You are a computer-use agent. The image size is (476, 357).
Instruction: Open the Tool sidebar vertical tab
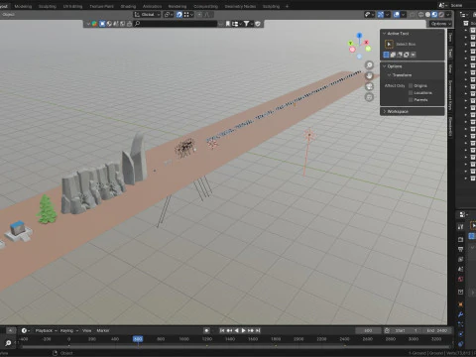coord(450,53)
